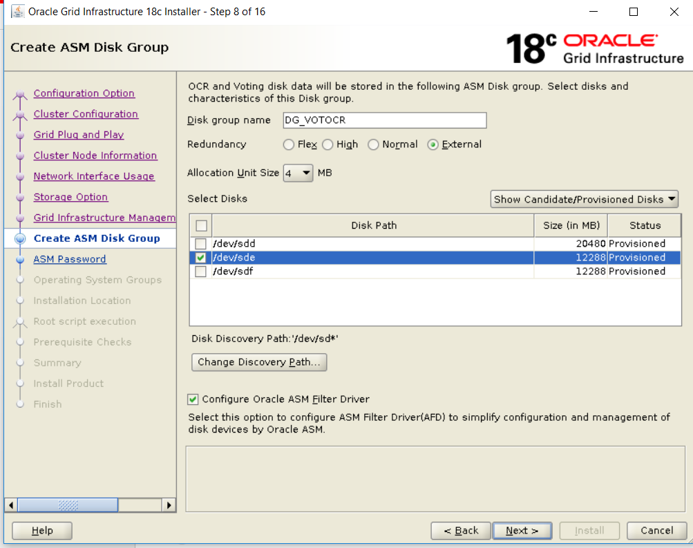
Task: Check the /dev/sdf disk checkbox
Action: click(x=200, y=272)
